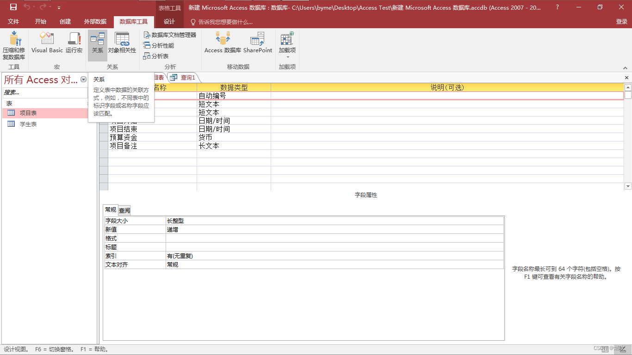Click the 标题 property field
632x355 pixels.
click(335, 247)
